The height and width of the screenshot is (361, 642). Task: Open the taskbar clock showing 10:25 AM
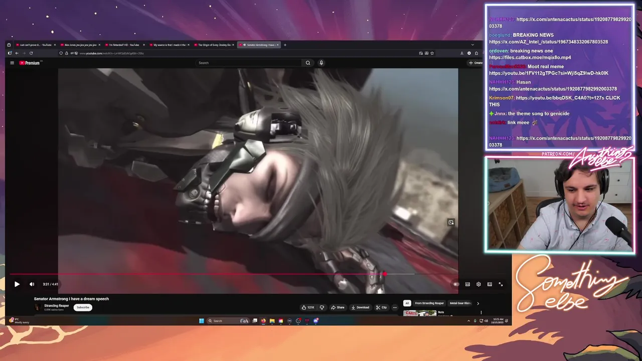[496, 321]
